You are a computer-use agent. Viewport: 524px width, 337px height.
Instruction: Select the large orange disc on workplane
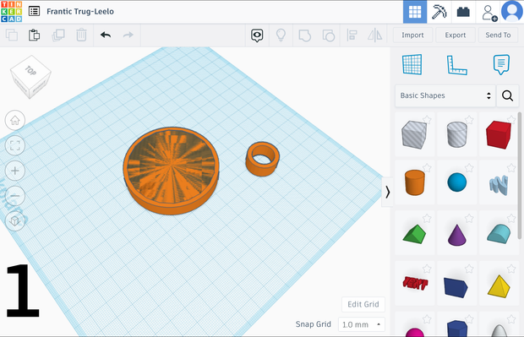(171, 171)
